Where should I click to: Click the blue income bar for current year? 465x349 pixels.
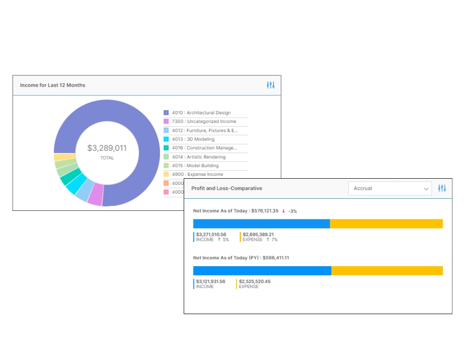tap(261, 224)
